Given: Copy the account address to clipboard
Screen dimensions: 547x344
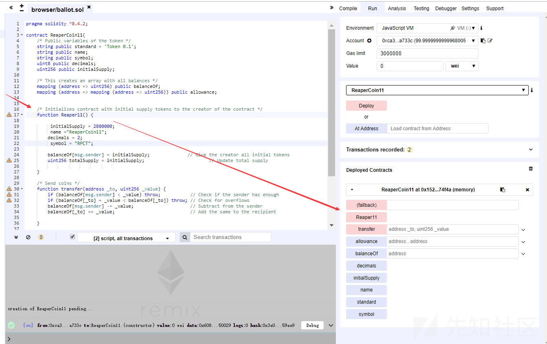Looking at the screenshot, I should (483, 41).
